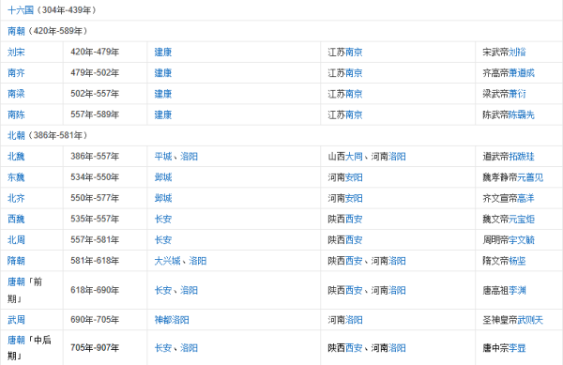
Task: Click 安阳 link in the 东魏 row
Action: click(354, 177)
